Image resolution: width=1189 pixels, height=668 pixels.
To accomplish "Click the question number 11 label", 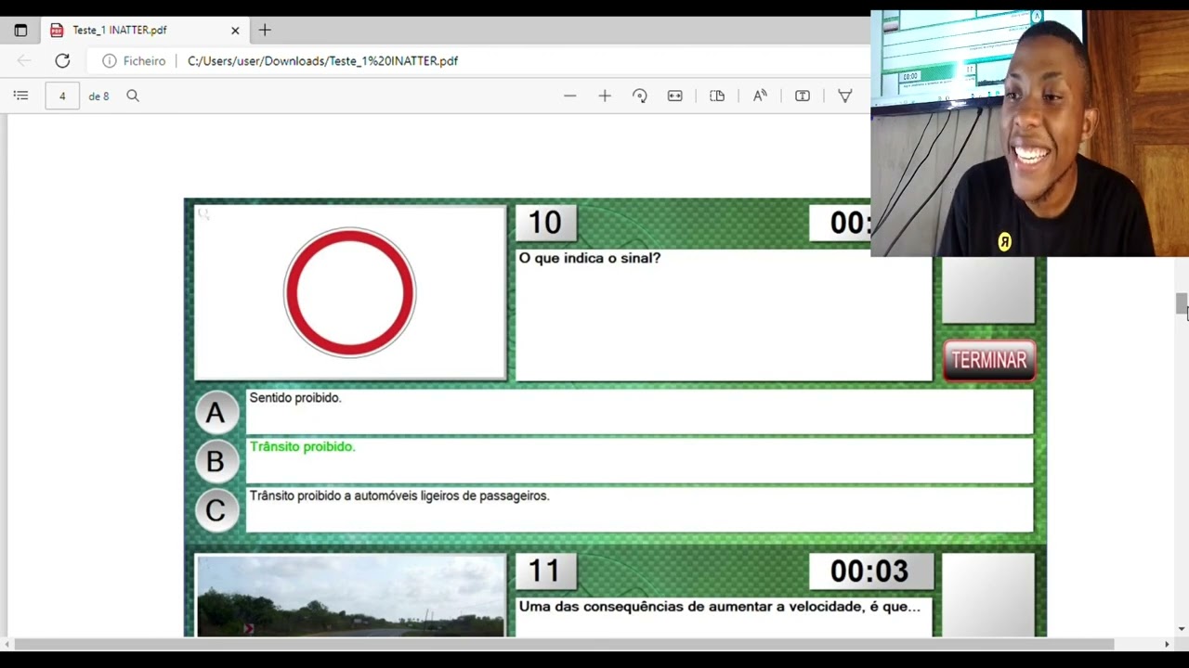I will pyautogui.click(x=545, y=572).
